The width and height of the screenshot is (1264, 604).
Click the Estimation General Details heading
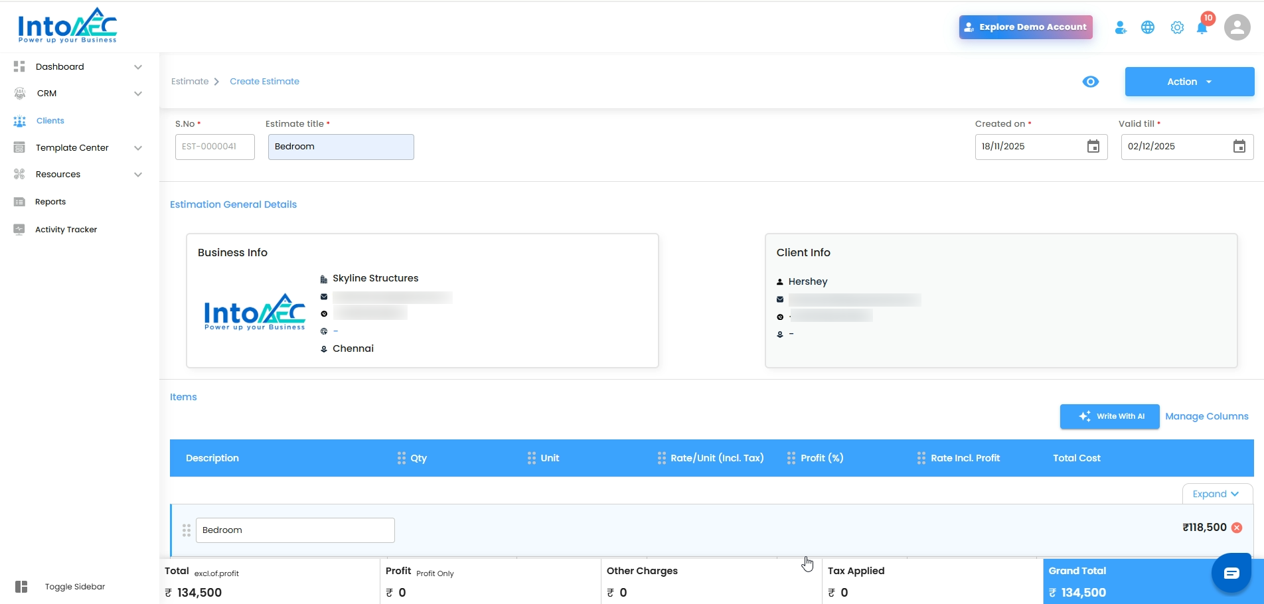point(233,204)
